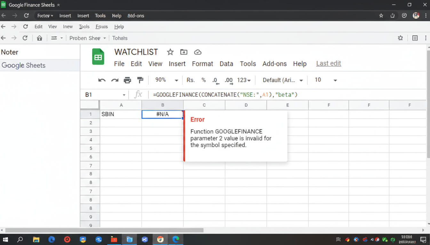Click the Paint format tool

[140, 80]
